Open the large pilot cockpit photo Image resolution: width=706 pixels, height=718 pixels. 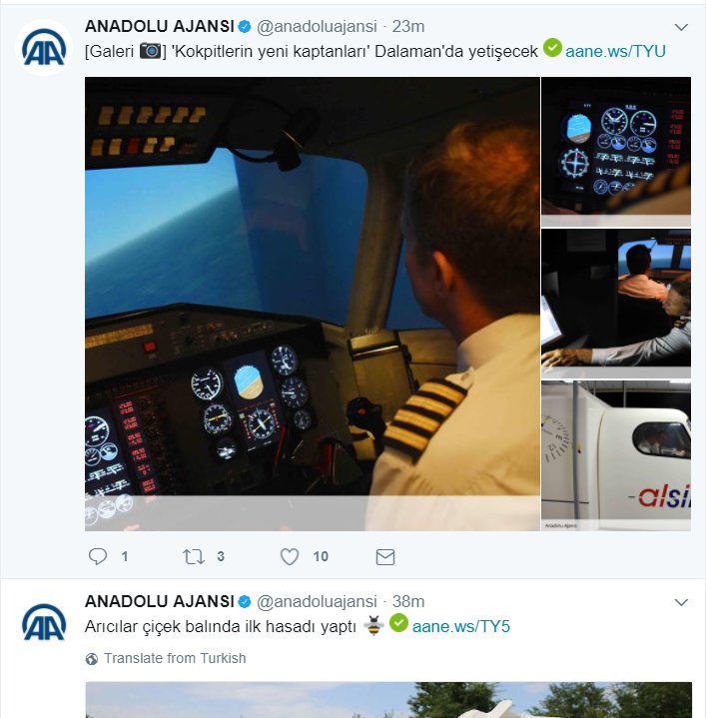pos(313,304)
